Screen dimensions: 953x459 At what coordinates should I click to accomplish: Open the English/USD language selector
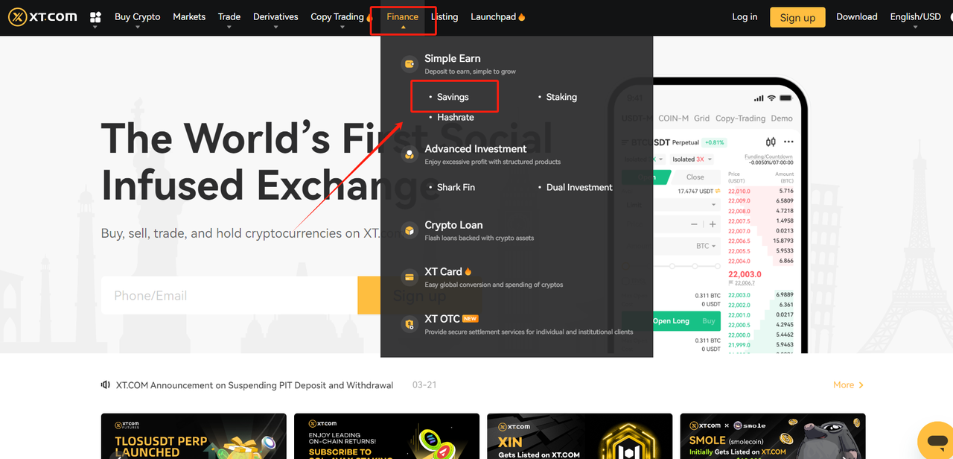[915, 16]
